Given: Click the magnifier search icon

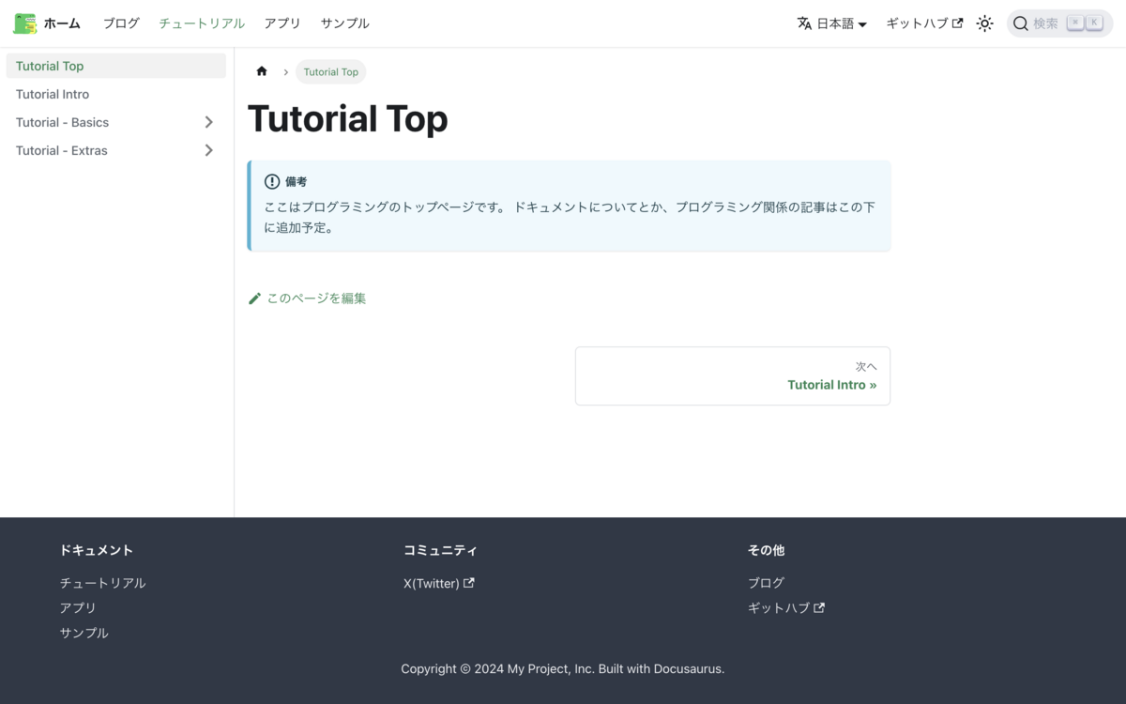Looking at the screenshot, I should (x=1021, y=23).
